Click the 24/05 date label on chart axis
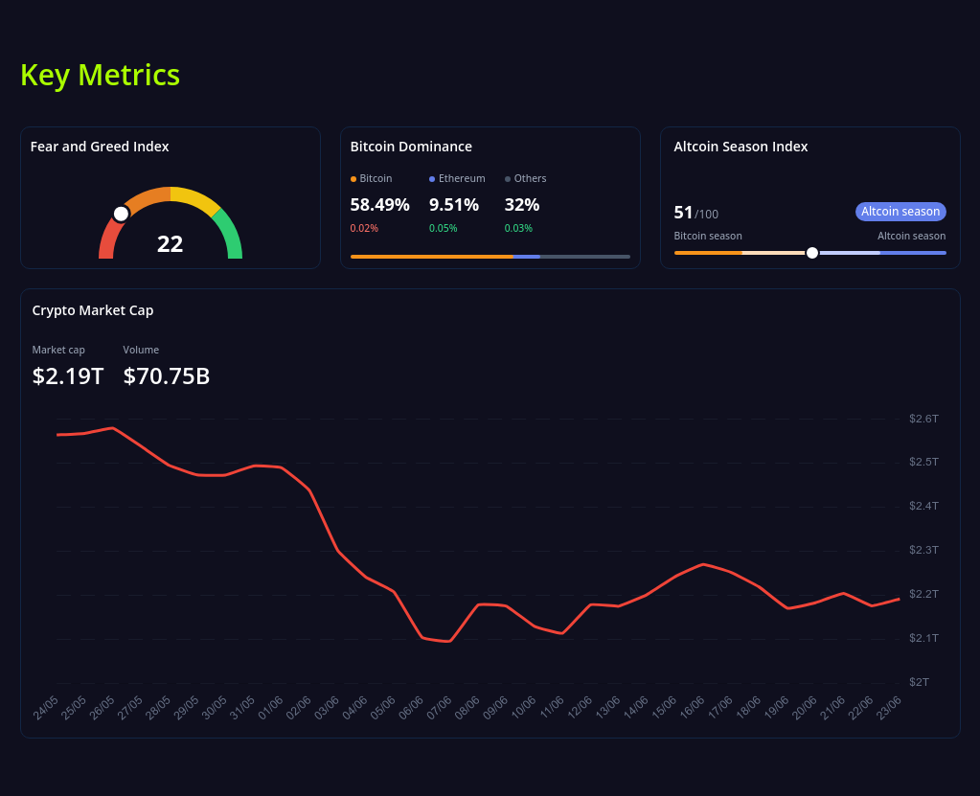 coord(46,708)
